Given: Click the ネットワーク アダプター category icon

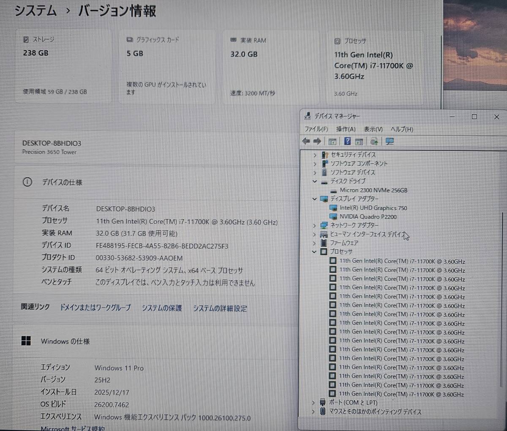Looking at the screenshot, I should (x=324, y=225).
